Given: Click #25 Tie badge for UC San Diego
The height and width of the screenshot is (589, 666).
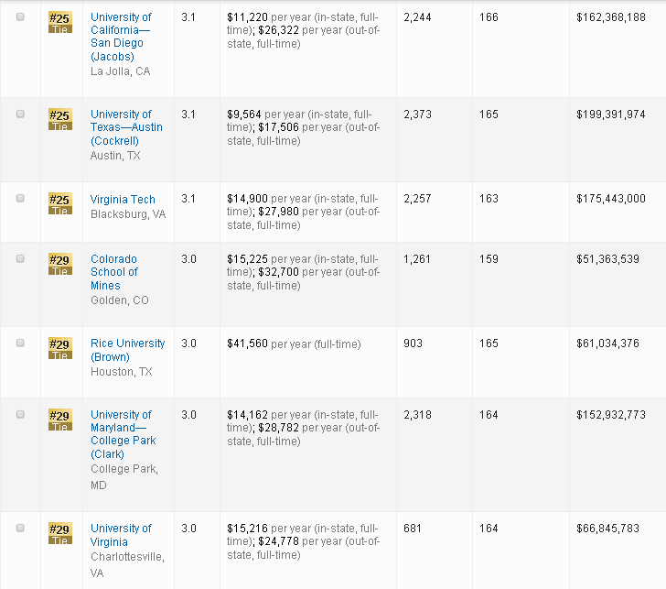Looking at the screenshot, I should click(59, 22).
